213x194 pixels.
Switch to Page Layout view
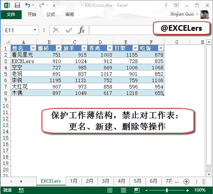coord(124,190)
